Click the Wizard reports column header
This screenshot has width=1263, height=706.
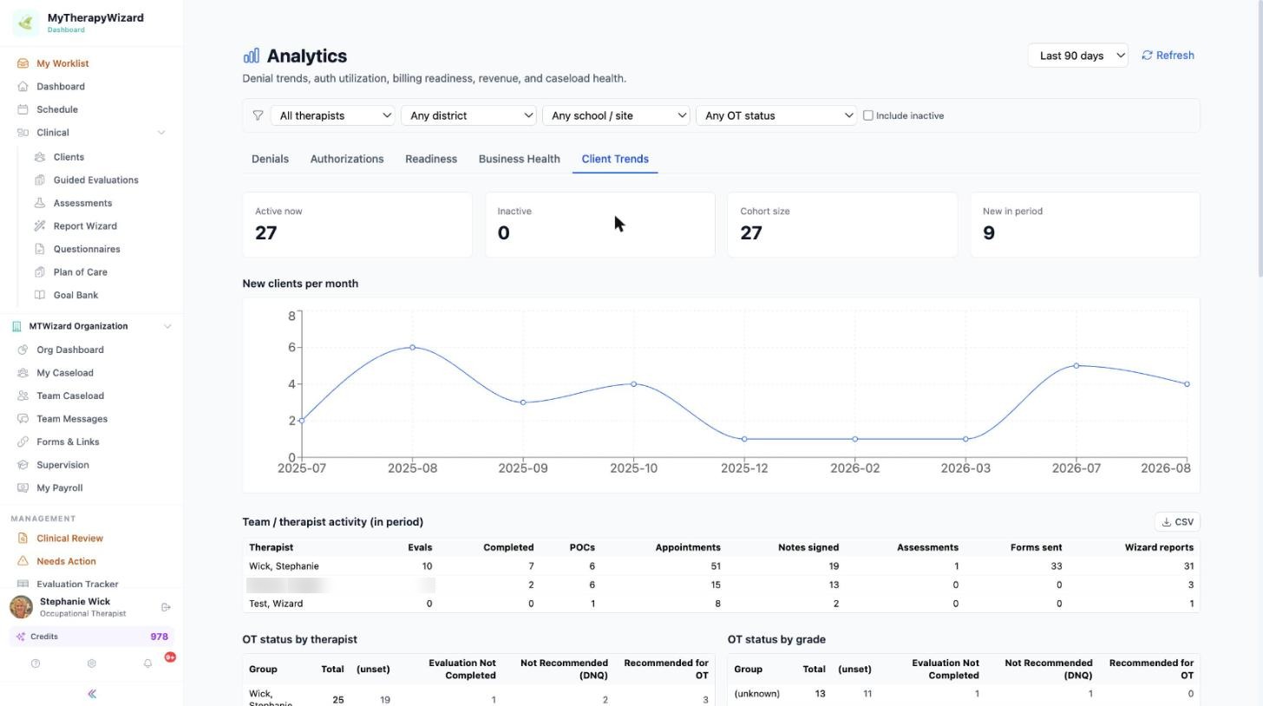point(1159,547)
